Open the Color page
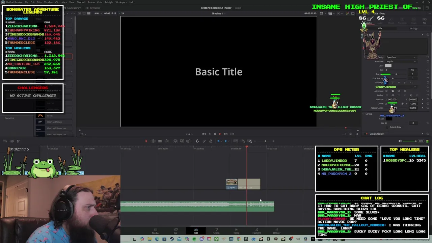The height and width of the screenshot is (243, 432). coord(236,231)
